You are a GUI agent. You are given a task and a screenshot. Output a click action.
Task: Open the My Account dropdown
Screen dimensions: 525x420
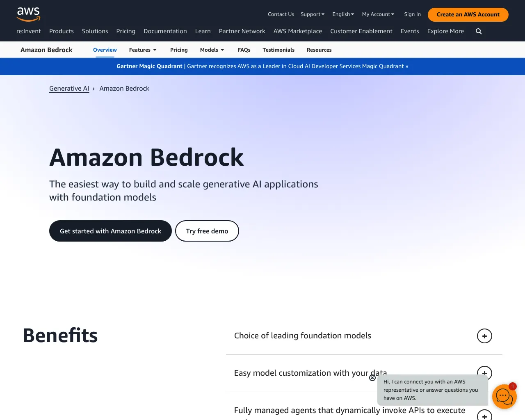click(x=378, y=14)
